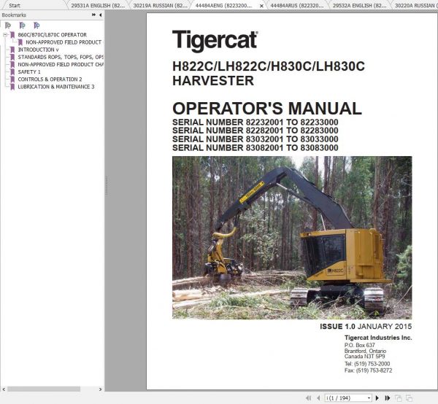The image size is (438, 404).
Task: Click SERIAL NUMBER 83032001 TO 83033000 line
Action: coord(255,139)
